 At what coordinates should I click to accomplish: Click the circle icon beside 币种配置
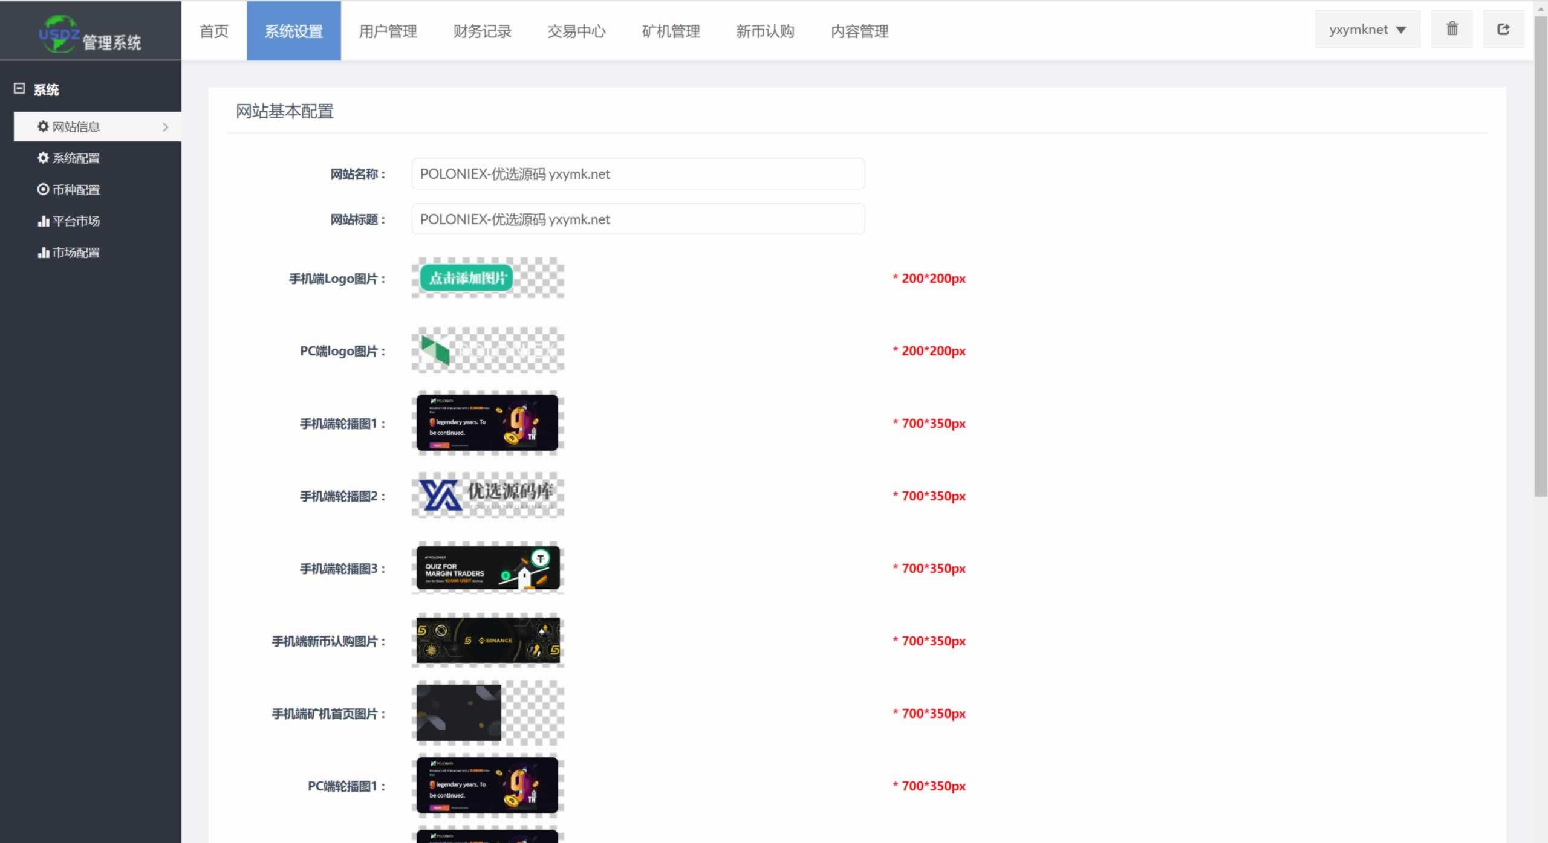(x=43, y=189)
